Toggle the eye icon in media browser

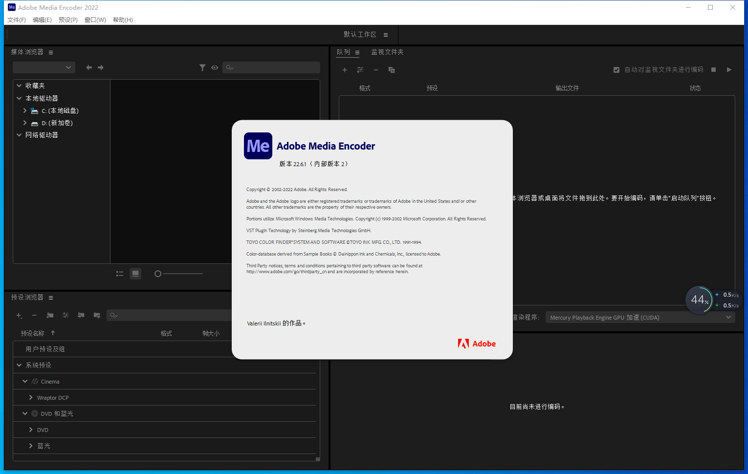click(x=215, y=67)
